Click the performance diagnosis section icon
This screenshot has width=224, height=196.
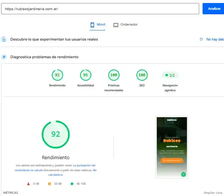point(4,57)
